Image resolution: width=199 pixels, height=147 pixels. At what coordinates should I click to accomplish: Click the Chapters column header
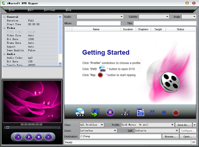click(143, 29)
